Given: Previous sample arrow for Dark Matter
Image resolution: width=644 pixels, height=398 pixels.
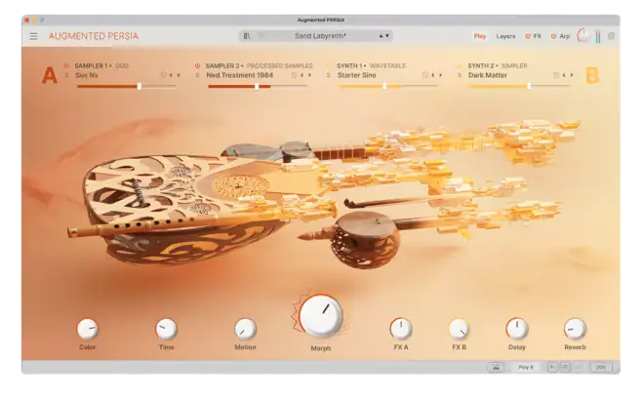Looking at the screenshot, I should (564, 75).
